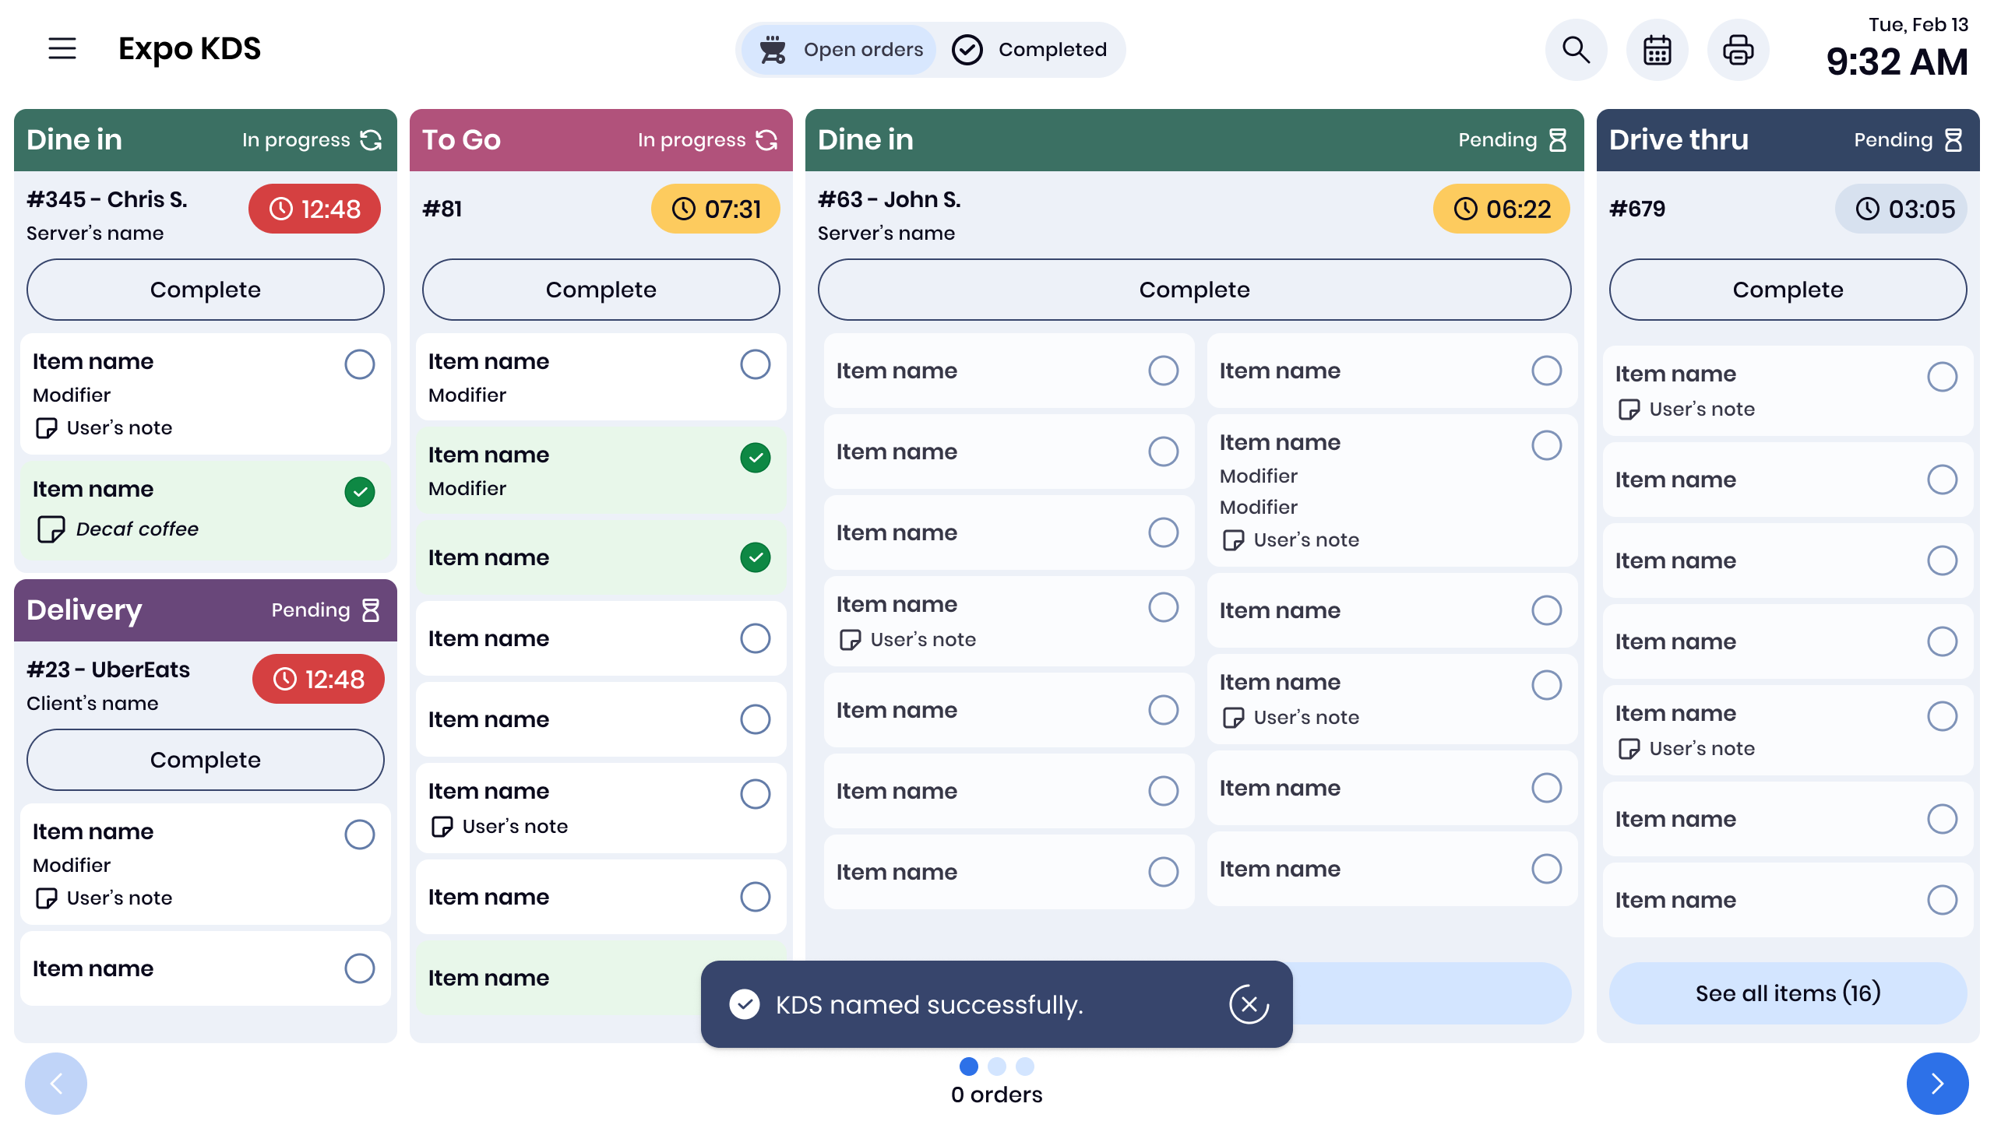
Task: Go to next page of orders
Action: click(x=1937, y=1083)
